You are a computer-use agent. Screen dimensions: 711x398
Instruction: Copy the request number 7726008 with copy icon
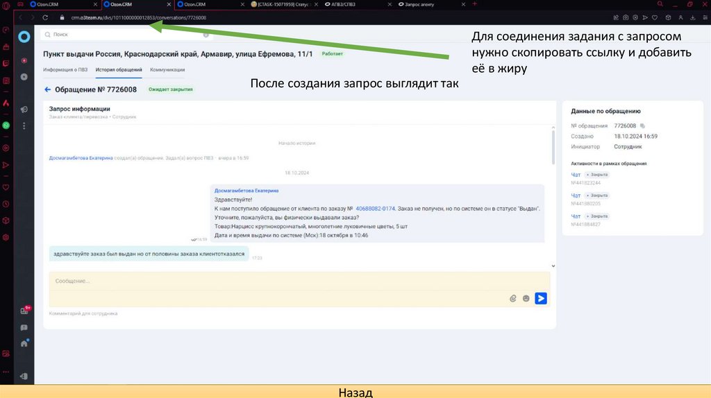tap(642, 126)
